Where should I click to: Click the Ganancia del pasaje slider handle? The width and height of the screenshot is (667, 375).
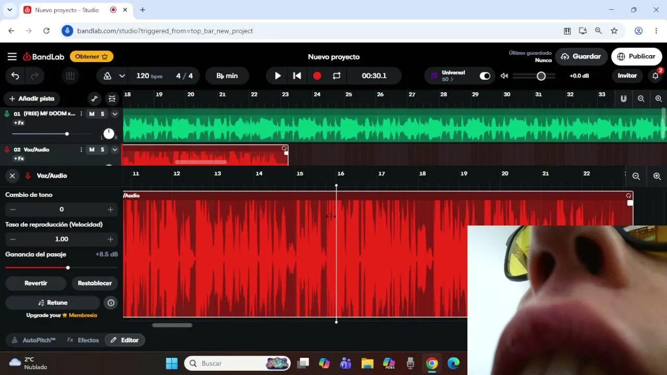point(68,268)
